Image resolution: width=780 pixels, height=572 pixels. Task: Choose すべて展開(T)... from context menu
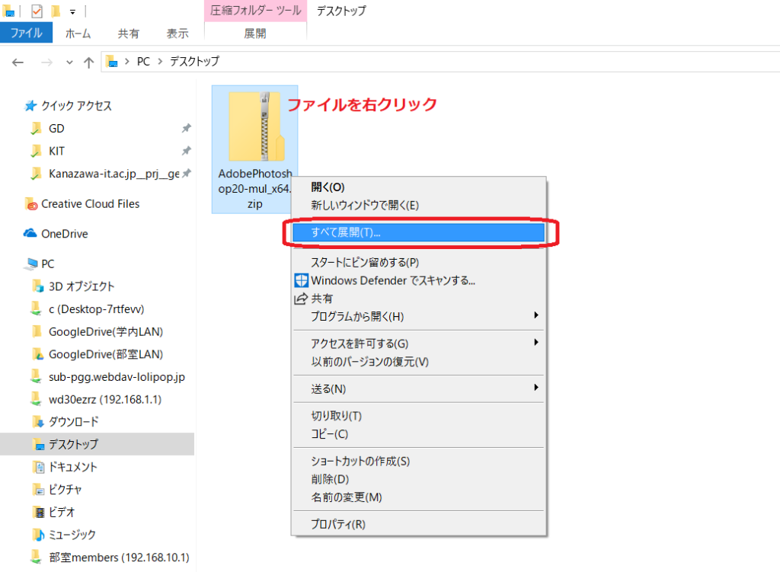click(347, 232)
